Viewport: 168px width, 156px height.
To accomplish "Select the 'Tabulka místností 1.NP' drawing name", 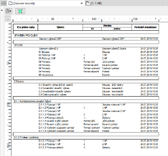I will pyautogui.click(x=114, y=105).
